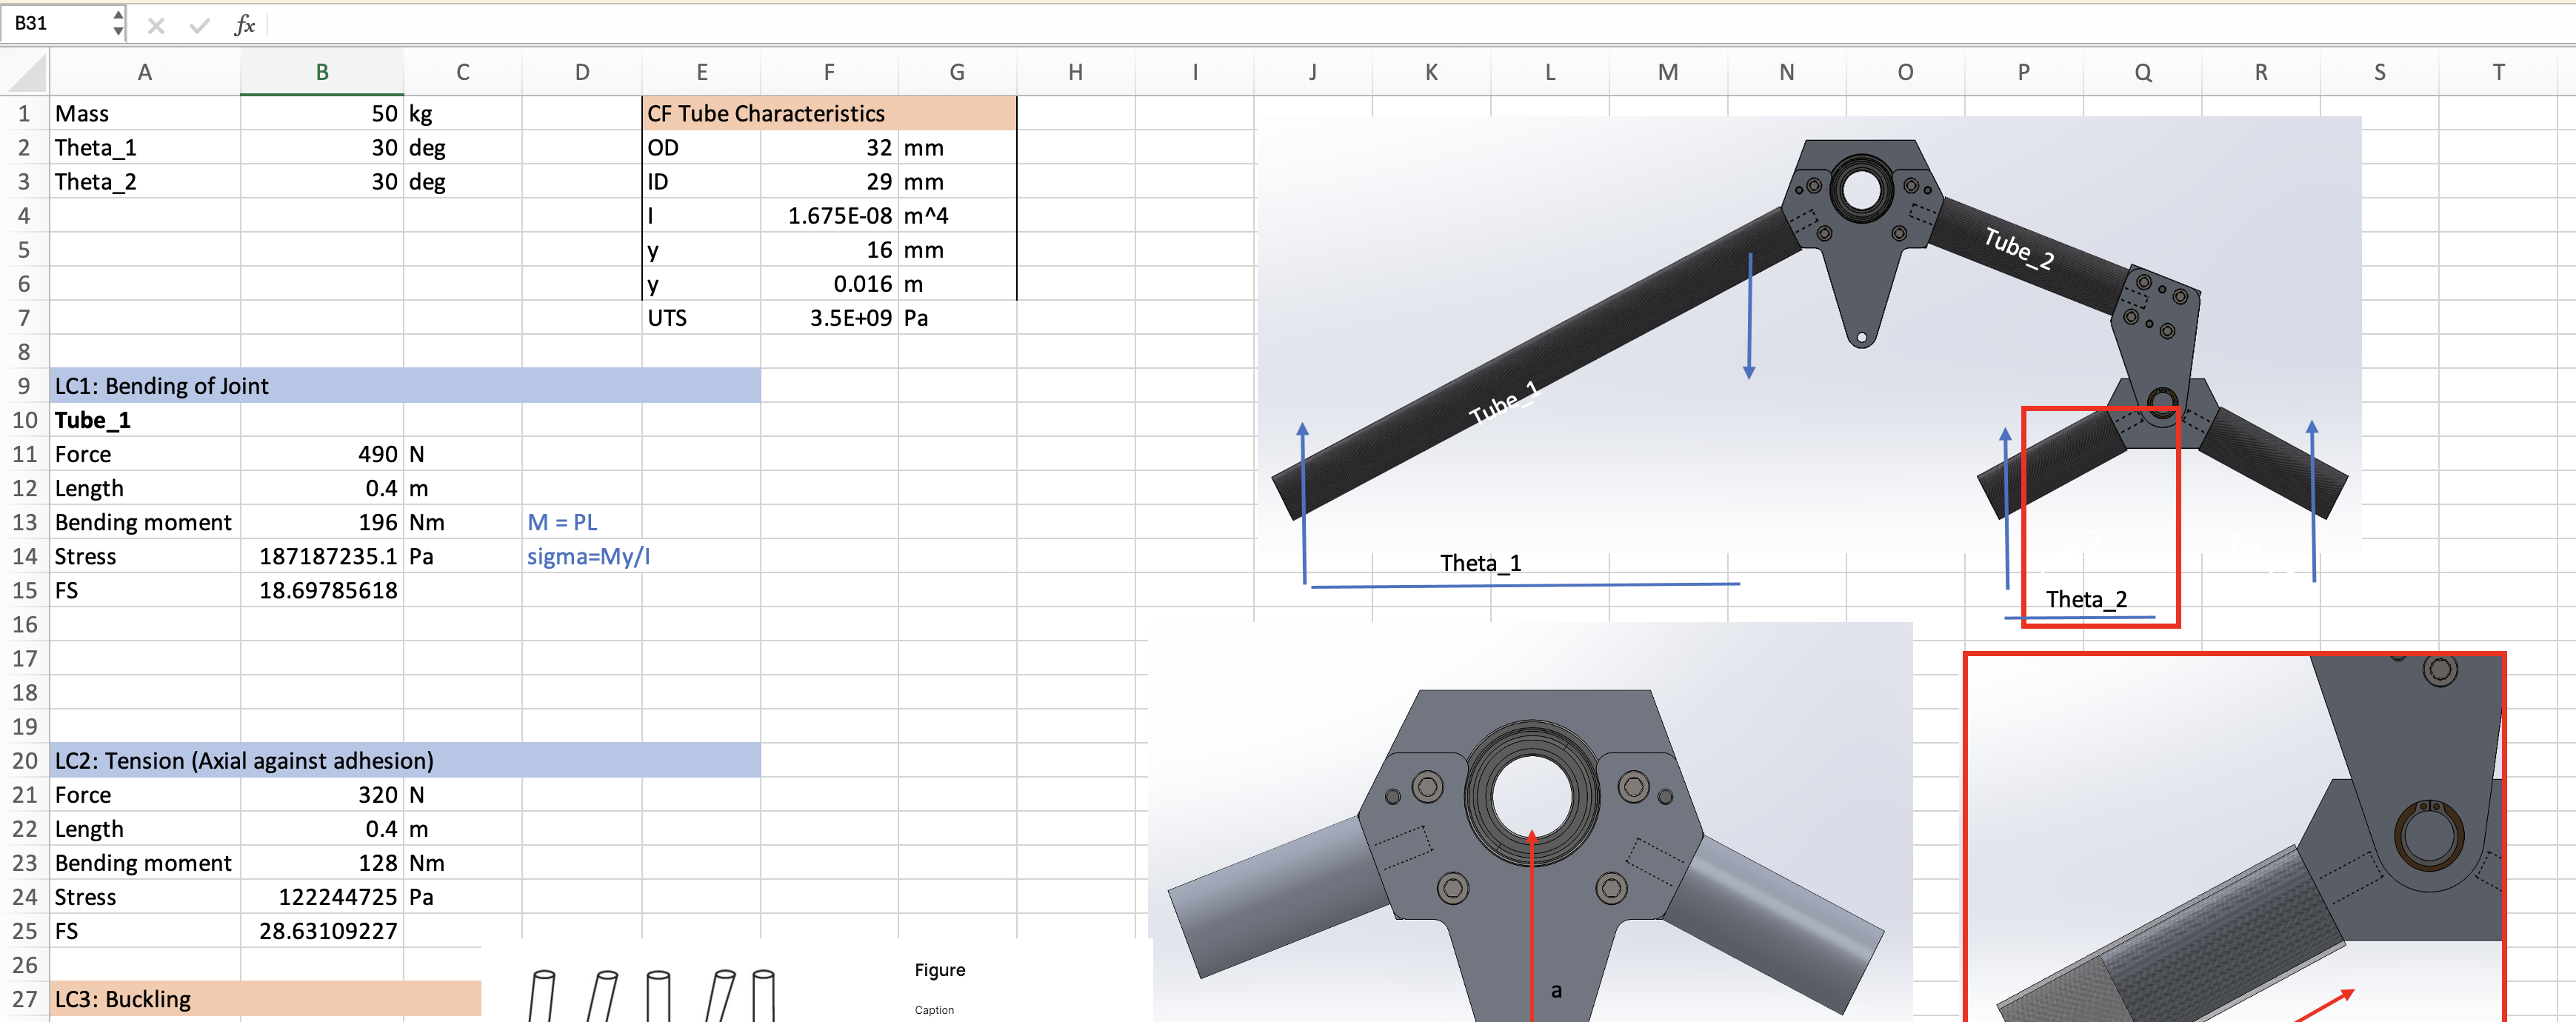
Task: Select column A header
Action: coord(145,72)
